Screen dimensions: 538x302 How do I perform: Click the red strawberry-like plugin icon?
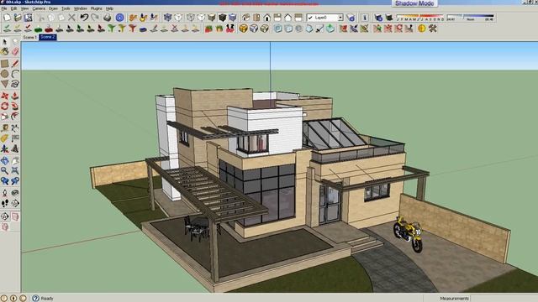208,29
